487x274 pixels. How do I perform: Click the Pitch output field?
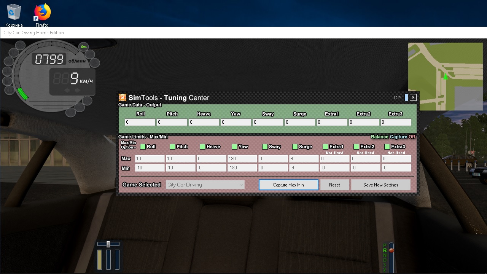coord(172,122)
